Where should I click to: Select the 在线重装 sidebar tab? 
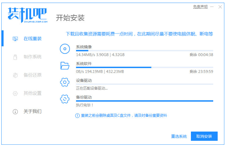click(x=32, y=39)
